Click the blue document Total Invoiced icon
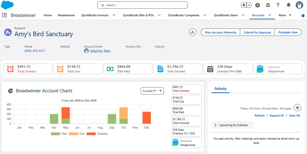Image resolution: width=307 pixels, height=154 pixels. [x=160, y=69]
